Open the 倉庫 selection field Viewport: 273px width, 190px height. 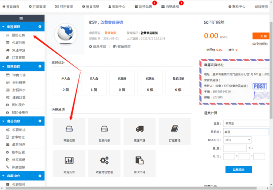tap(246, 124)
